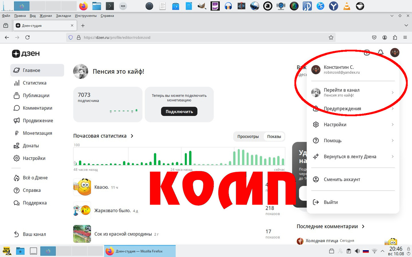412x257 pixels.
Task: Switch hourly statistics to Показы
Action: coord(274,136)
